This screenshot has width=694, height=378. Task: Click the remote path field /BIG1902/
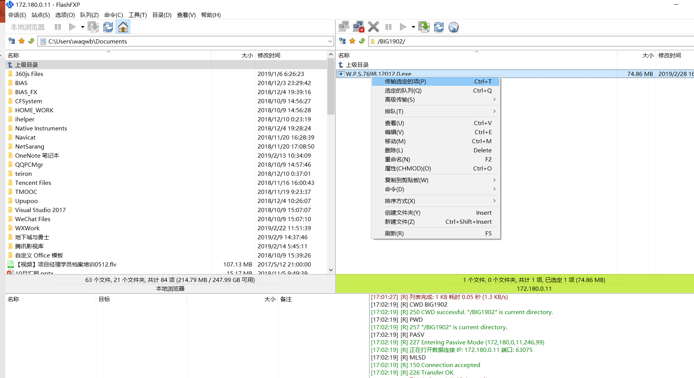[531, 41]
